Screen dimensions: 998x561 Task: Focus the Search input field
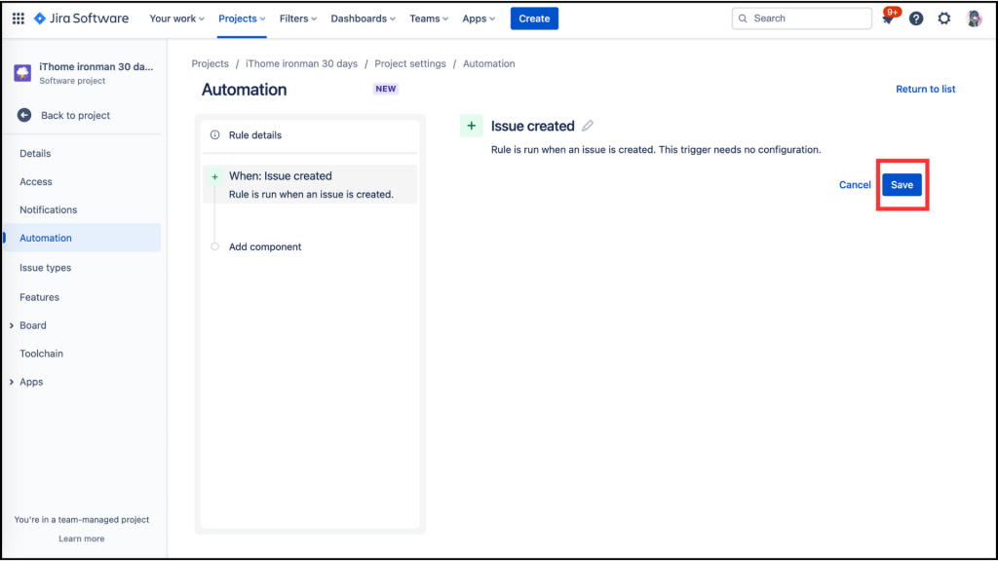(801, 19)
